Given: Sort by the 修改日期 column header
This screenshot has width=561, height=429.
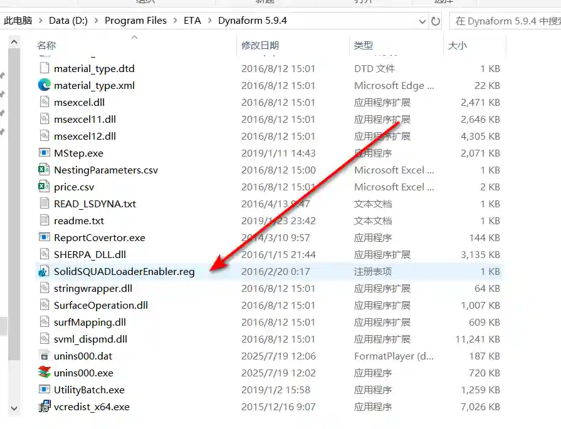Looking at the screenshot, I should [260, 45].
